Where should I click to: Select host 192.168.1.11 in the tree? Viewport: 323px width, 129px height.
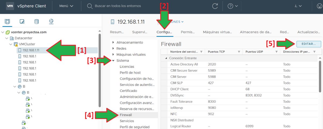click(x=31, y=50)
